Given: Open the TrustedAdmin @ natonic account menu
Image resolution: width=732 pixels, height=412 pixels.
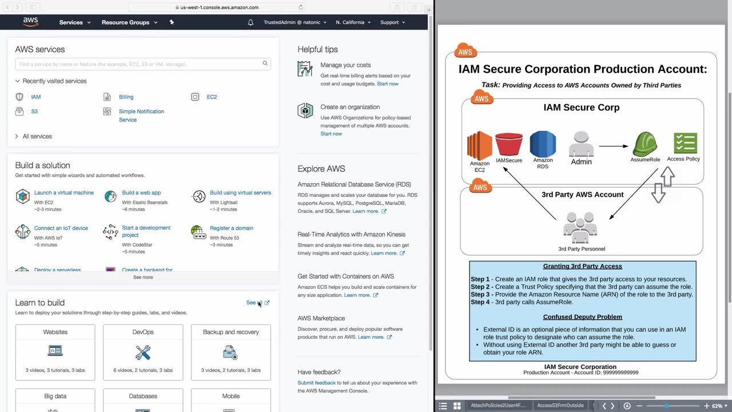Looking at the screenshot, I should [x=295, y=22].
